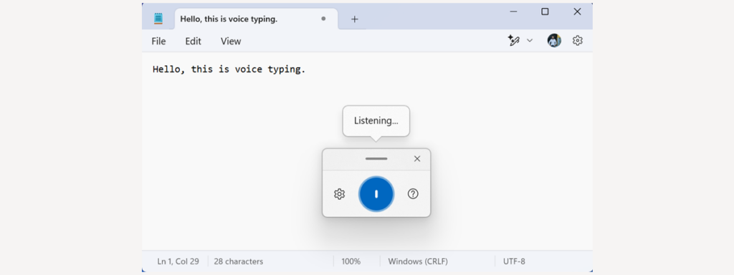Close the Notepad window
Viewport: 734px width, 275px height.
tap(577, 11)
